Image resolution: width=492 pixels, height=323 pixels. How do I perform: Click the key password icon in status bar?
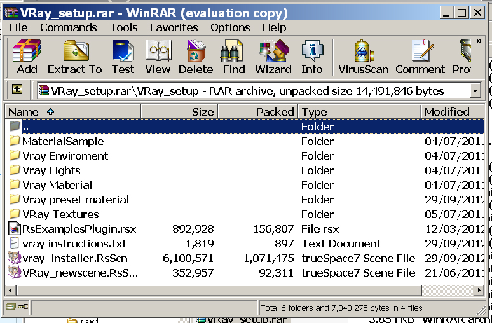click(23, 306)
